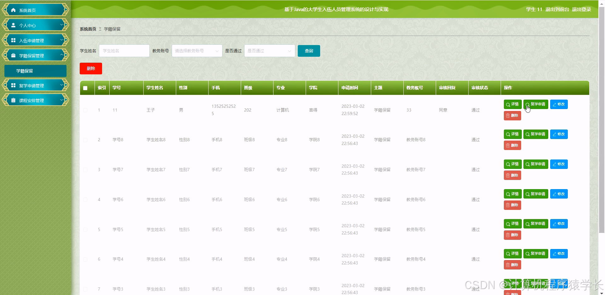Viewport: 605px width, 295px height.
Task: Collapse the 学籍保留管理 menu chevron
Action: coord(61,55)
